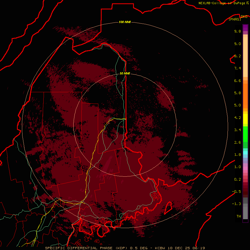Click the 5.8 value on the color scale
The height and width of the screenshot is (250, 250).
pos(237,93)
